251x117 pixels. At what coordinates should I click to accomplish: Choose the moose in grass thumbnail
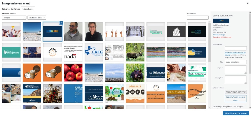[x=135, y=52]
